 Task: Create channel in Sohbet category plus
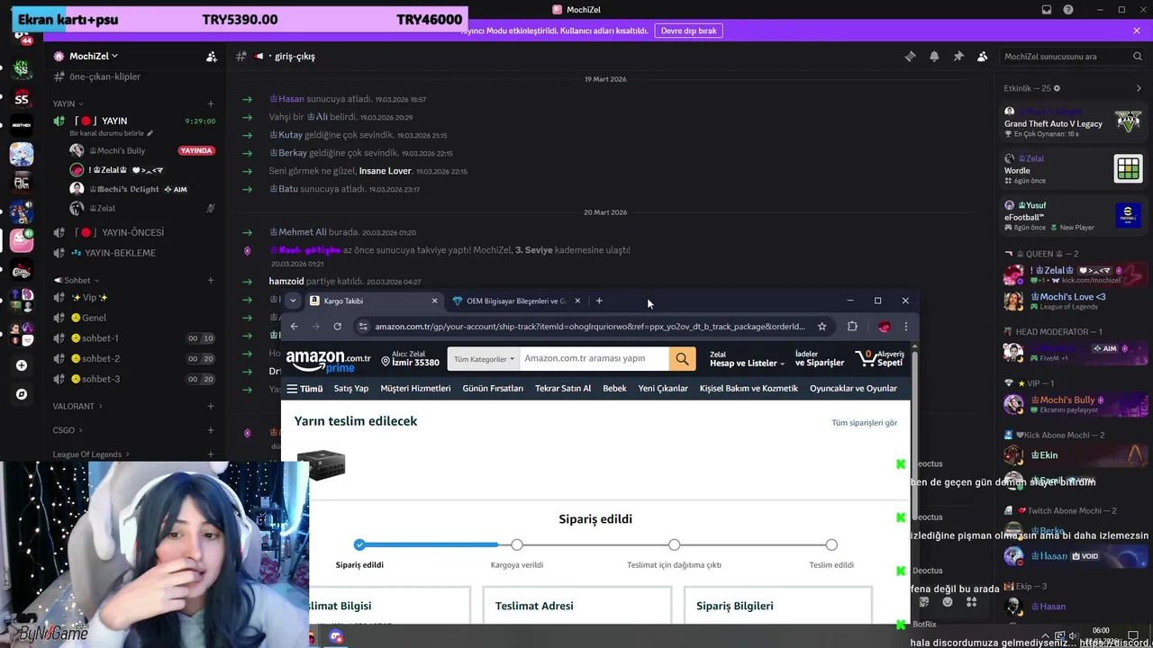click(211, 280)
